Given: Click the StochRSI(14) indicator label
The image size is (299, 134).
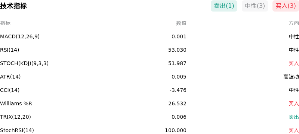Looking at the screenshot, I should 17,130.
